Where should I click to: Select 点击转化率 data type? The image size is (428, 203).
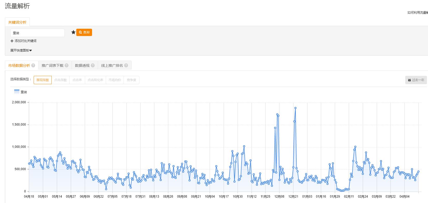coord(95,80)
